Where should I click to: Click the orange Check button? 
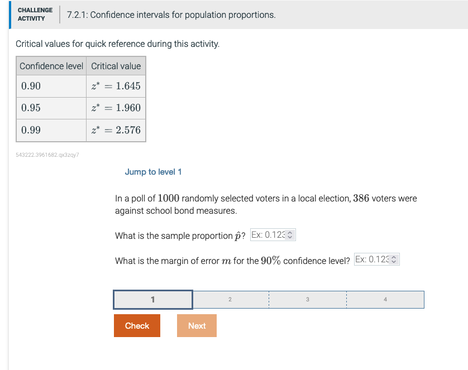pyautogui.click(x=137, y=325)
